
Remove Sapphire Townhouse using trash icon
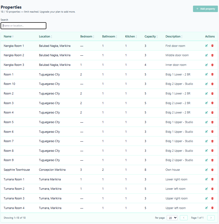[212, 170]
